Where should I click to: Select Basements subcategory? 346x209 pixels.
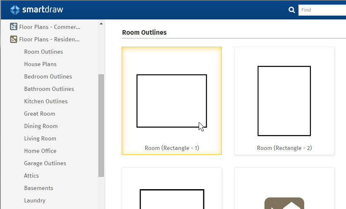(38, 188)
